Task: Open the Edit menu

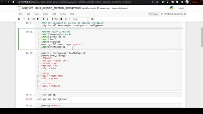Action: point(28,14)
